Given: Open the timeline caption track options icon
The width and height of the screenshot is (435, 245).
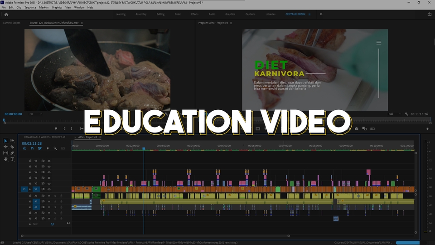Looking at the screenshot, I should [x=63, y=149].
